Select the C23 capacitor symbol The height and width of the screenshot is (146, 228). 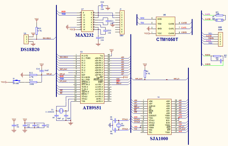point(98,38)
